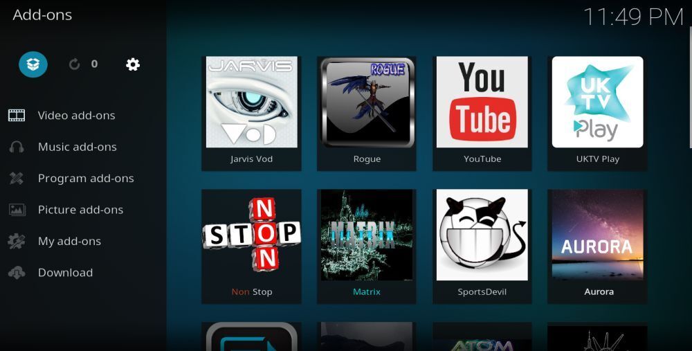Viewport: 692px width, 351px height.
Task: Go to My add-ons
Action: [x=70, y=242]
